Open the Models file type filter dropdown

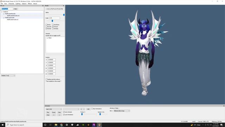pyautogui.click(x=8, y=75)
